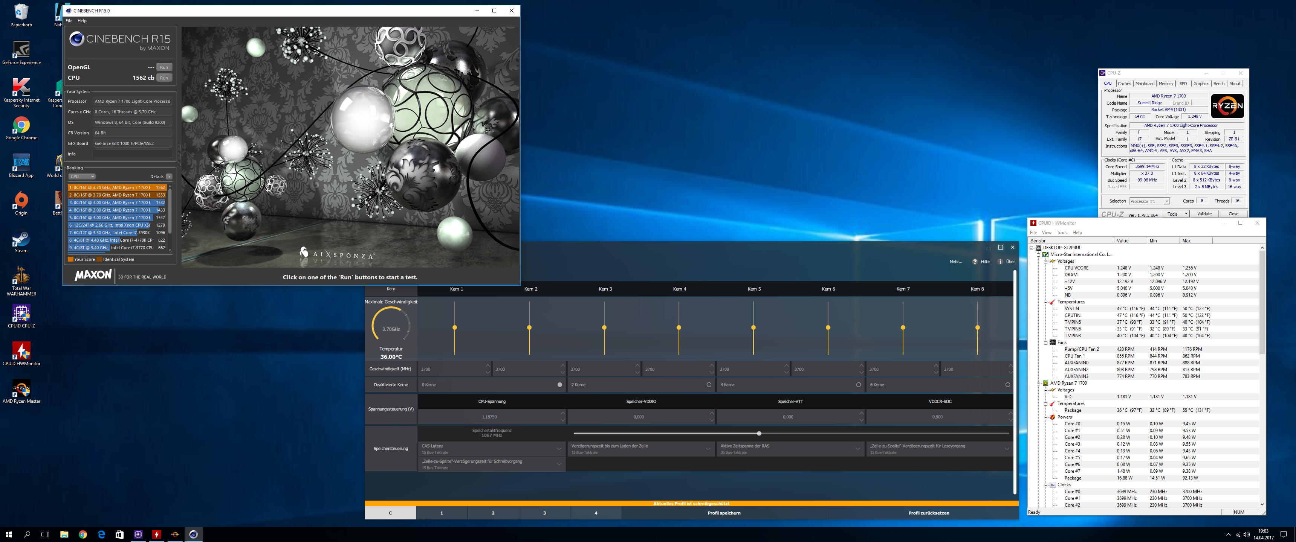Open the Aktive Zeitspanne der RAS dropdown

(790, 449)
